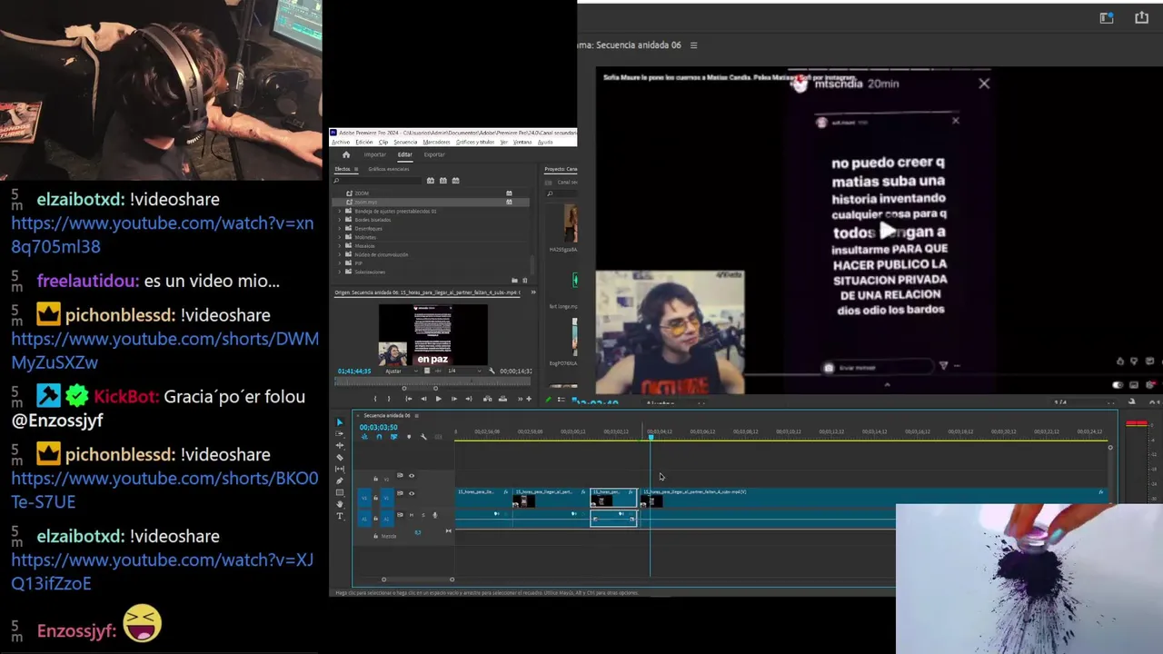Delete custom item in Effects panel
1163x654 pixels.
(x=525, y=280)
